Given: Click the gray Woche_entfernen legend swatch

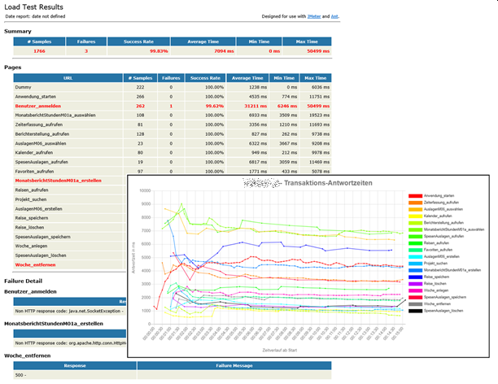Looking at the screenshot, I should [x=416, y=304].
